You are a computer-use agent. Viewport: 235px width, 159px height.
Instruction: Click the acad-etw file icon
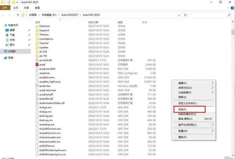37,86
